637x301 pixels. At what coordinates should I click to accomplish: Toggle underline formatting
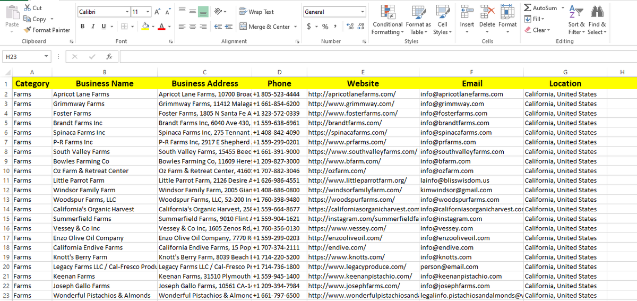pos(103,27)
